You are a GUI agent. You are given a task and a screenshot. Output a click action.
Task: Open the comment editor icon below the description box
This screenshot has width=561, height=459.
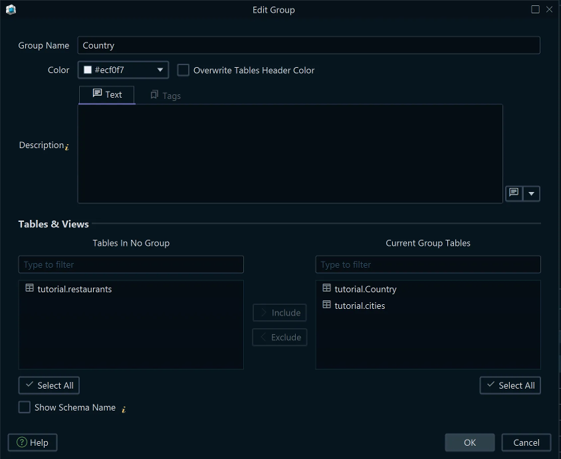513,193
